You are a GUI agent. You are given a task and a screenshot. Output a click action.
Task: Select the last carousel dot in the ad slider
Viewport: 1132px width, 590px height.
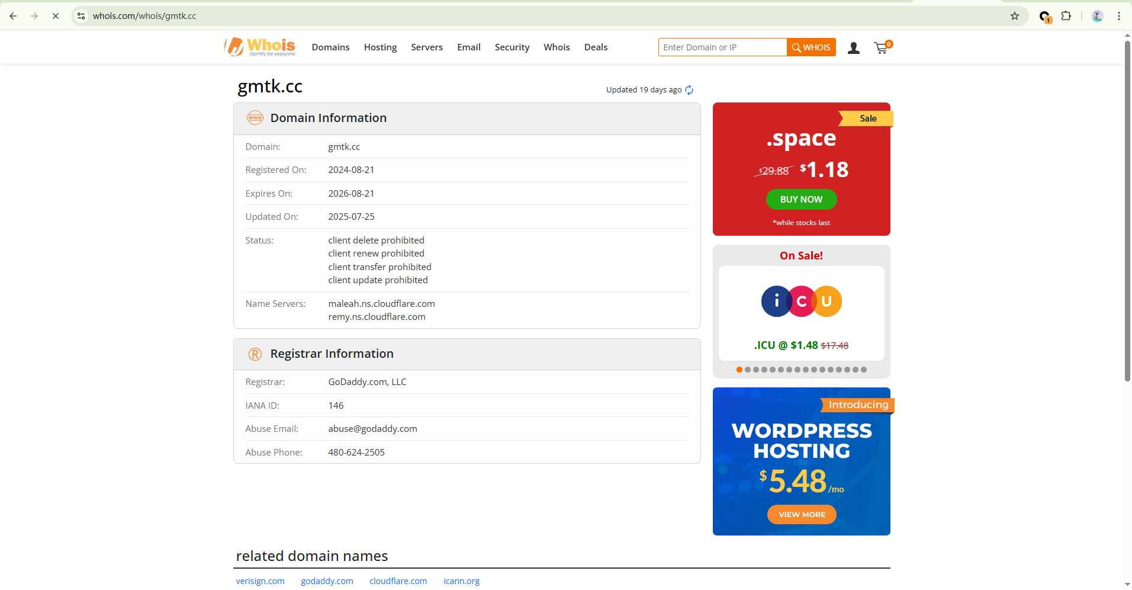pos(864,370)
